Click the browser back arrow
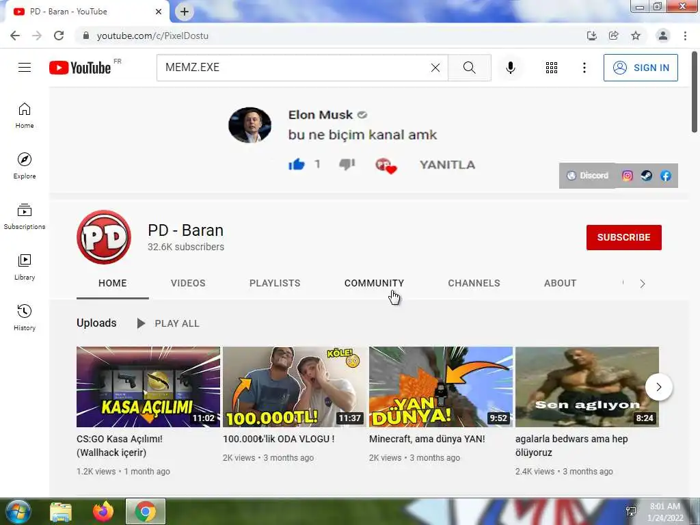 click(x=15, y=36)
